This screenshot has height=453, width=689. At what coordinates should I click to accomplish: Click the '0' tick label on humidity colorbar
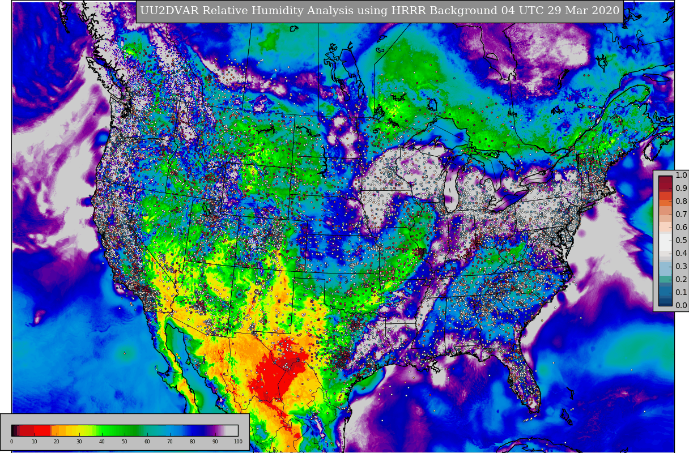[11, 442]
